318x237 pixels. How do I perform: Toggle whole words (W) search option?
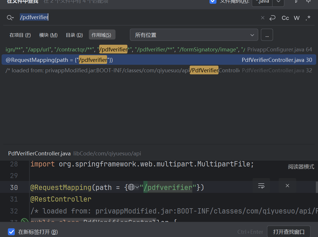click(x=296, y=18)
